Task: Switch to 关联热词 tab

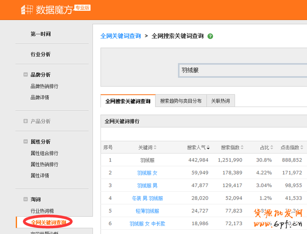Action: tap(220, 101)
